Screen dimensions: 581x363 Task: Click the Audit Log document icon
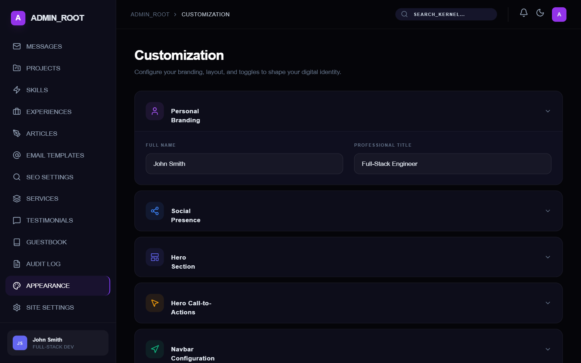coord(17,264)
